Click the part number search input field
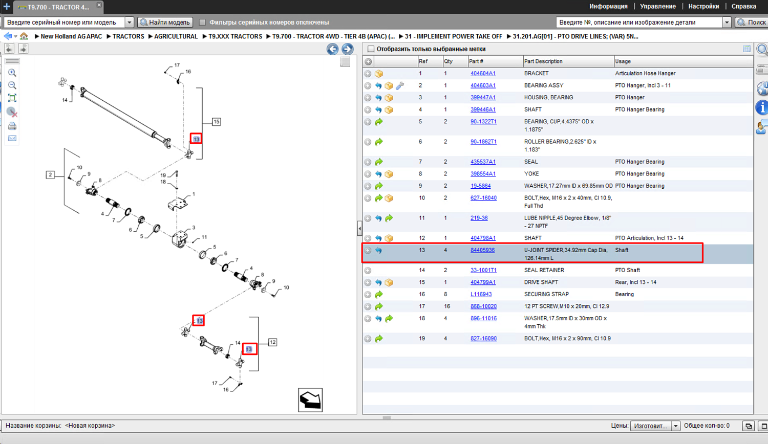This screenshot has height=444, width=768. (639, 23)
